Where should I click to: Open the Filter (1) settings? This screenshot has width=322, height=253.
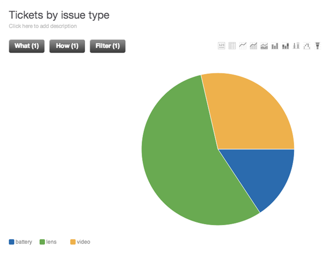coord(107,46)
